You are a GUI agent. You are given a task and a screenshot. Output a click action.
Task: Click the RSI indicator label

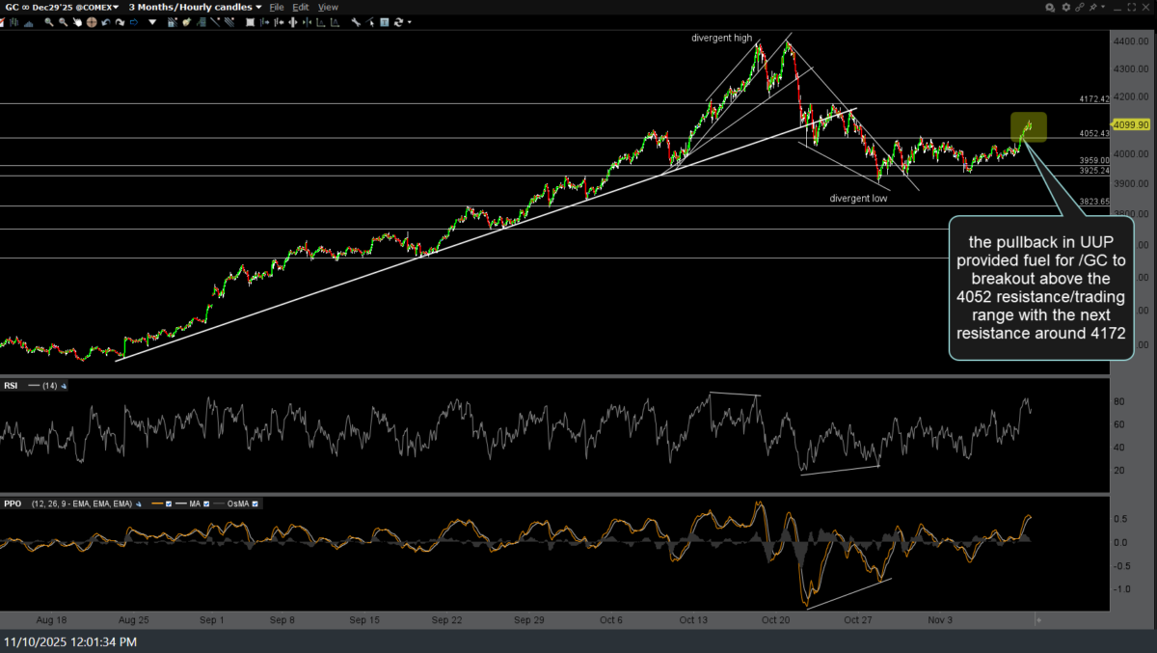click(x=11, y=386)
